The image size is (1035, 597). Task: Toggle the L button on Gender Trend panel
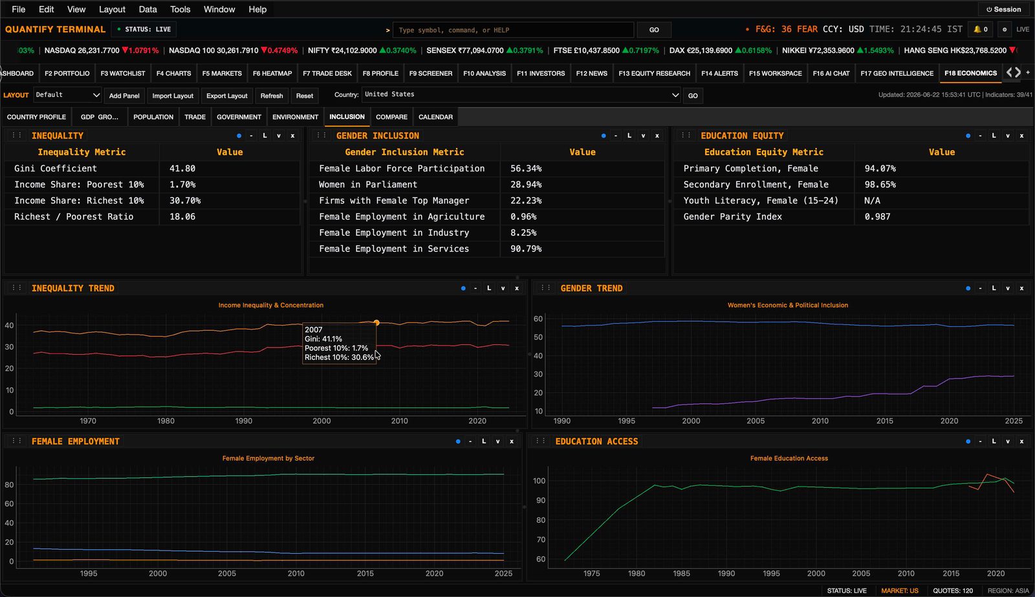[994, 288]
